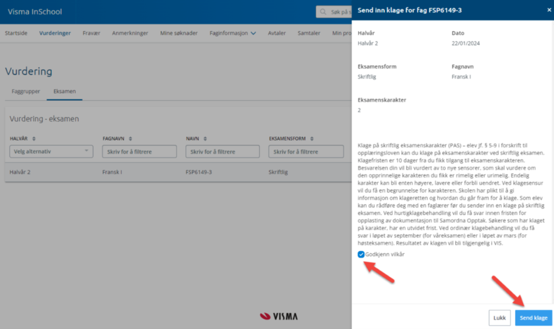554x329 pixels.
Task: Close the dialog with Lukk button
Action: click(x=499, y=318)
